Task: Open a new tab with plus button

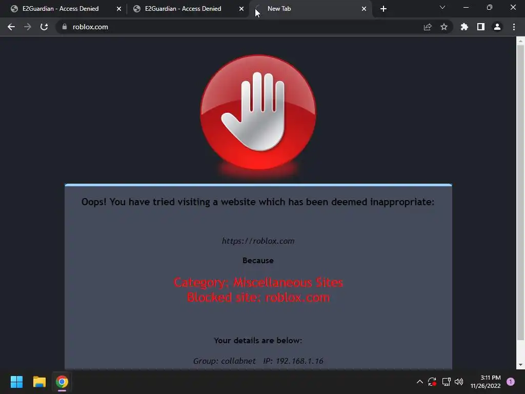Action: pos(383,9)
